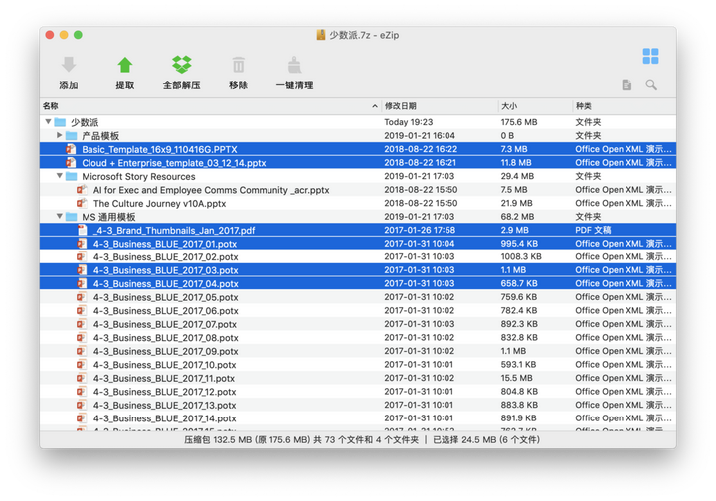Open the document preview icon in toolbar
Screen dimensions: 716x501
(x=626, y=84)
